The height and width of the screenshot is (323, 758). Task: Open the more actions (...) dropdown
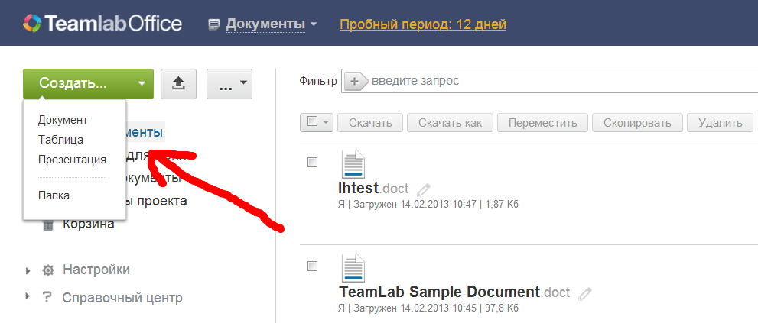click(229, 84)
